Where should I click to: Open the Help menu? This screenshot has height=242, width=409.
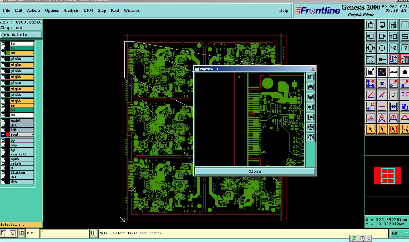point(284,10)
